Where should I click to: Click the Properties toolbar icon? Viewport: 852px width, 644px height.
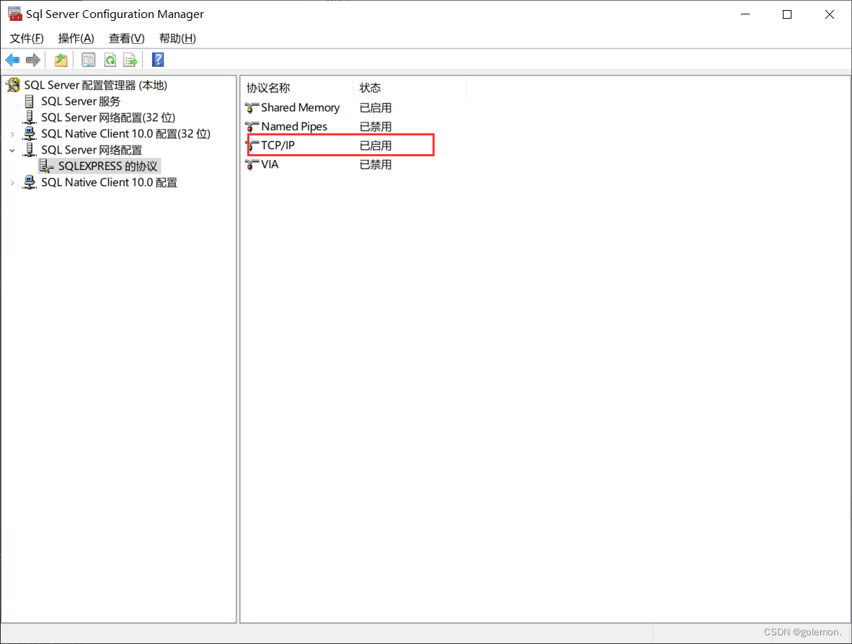(88, 60)
